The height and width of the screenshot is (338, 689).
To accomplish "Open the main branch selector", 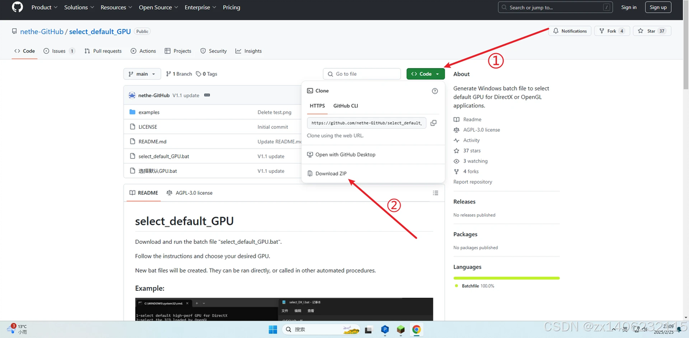I will (x=142, y=74).
